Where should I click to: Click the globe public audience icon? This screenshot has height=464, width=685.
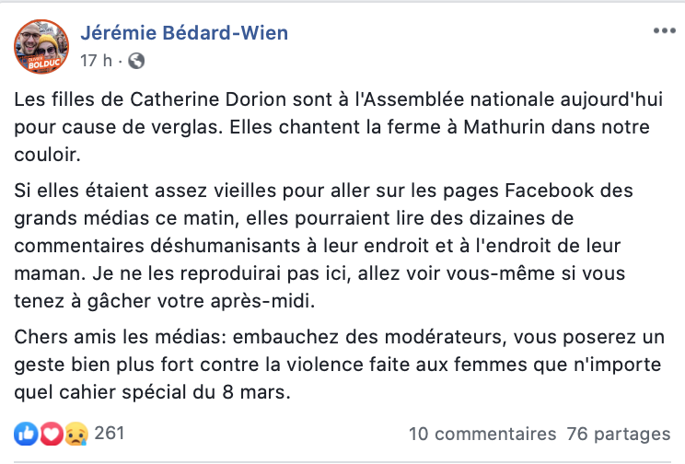point(136,61)
